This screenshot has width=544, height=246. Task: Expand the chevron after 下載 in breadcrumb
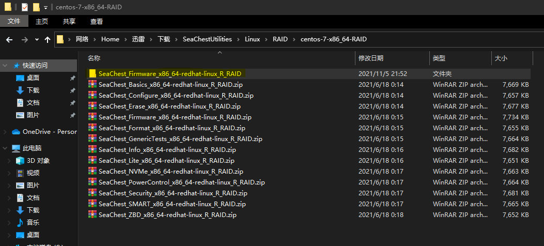[x=177, y=39]
